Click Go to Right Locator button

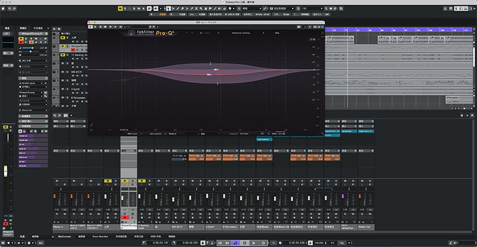tap(227, 243)
